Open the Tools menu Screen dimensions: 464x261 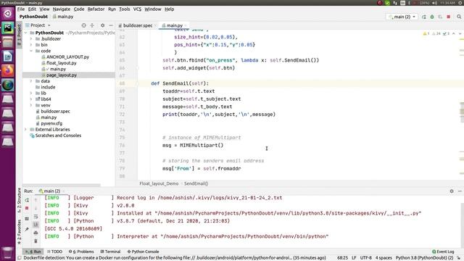pos(124,9)
